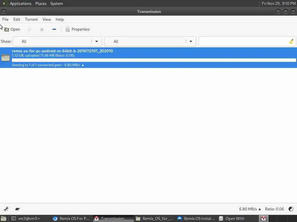Click the Seeding to 1 of 1 status text
The height and width of the screenshot is (222, 297).
coord(48,65)
